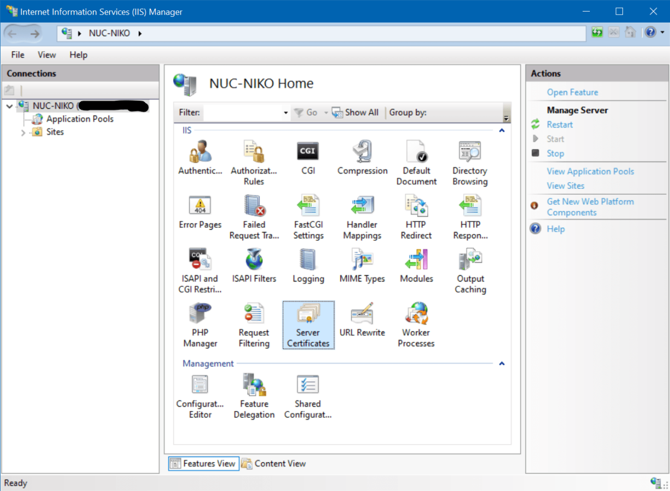The image size is (670, 491).
Task: Click the Help link in Actions
Action: [556, 229]
